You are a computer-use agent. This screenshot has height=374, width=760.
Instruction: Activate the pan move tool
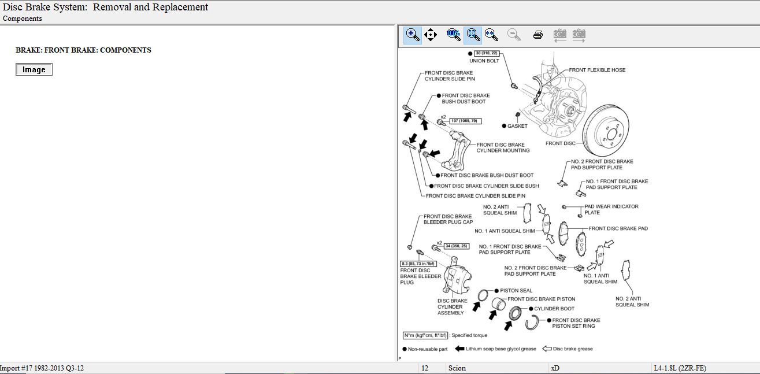[x=431, y=35]
